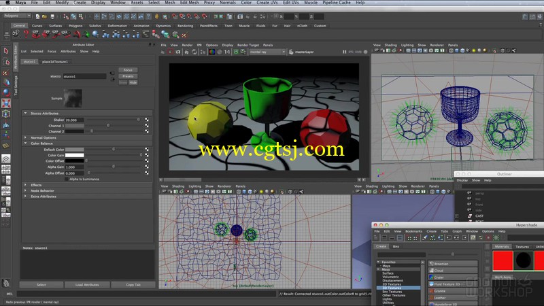Click the Color Offset black swatch
The image size is (544, 306).
click(75, 161)
